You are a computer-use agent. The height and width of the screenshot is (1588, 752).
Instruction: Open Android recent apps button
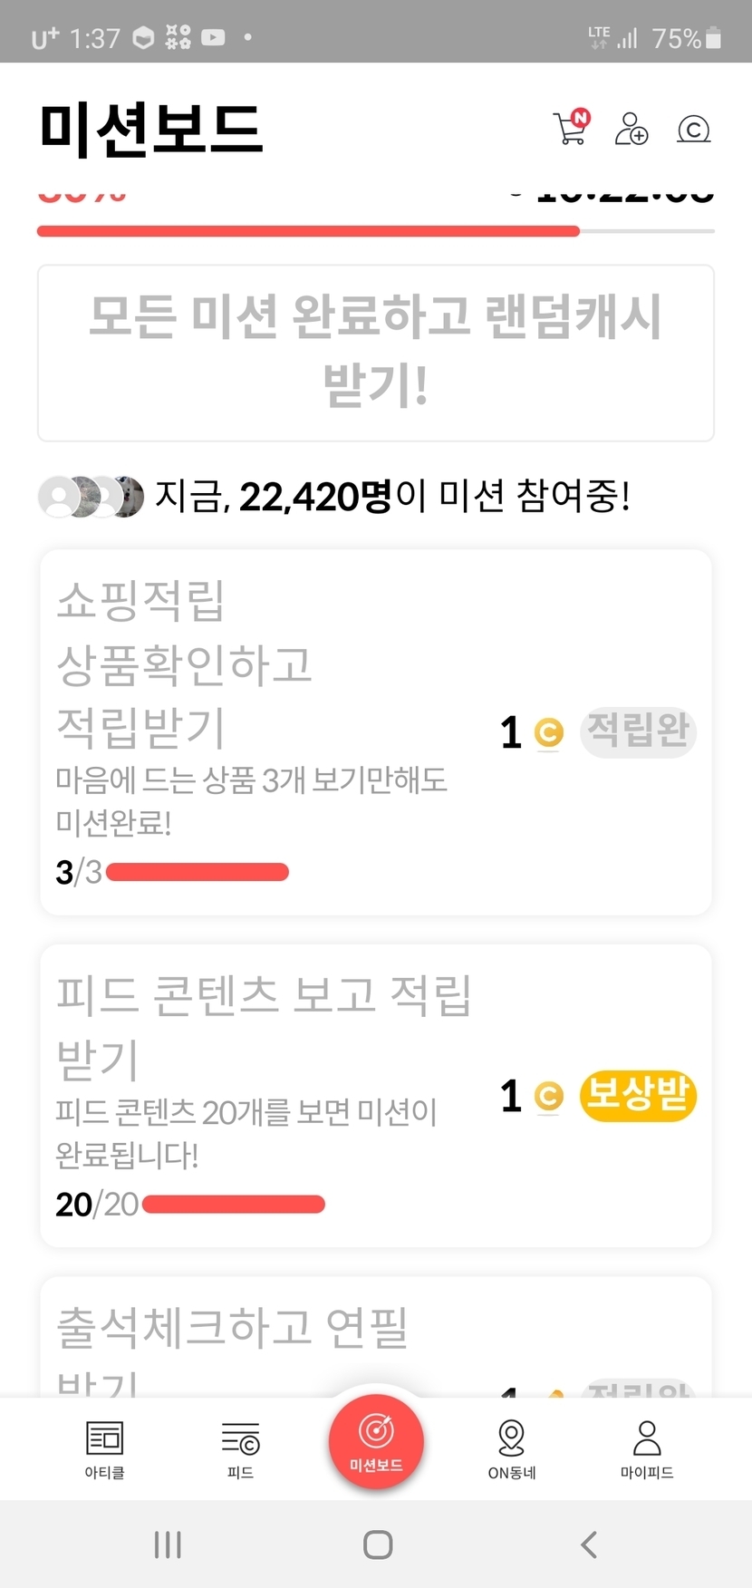point(168,1544)
